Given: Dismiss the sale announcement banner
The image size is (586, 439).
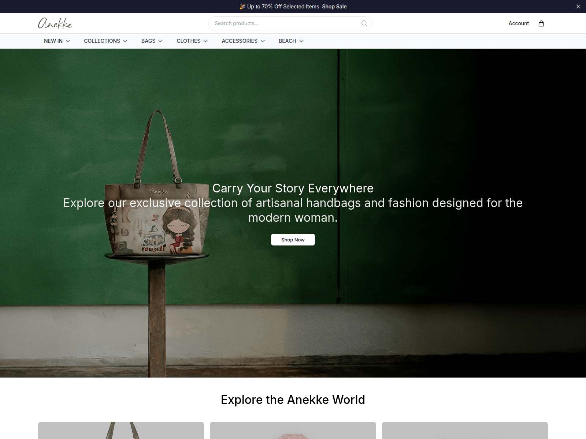Looking at the screenshot, I should click(x=578, y=7).
